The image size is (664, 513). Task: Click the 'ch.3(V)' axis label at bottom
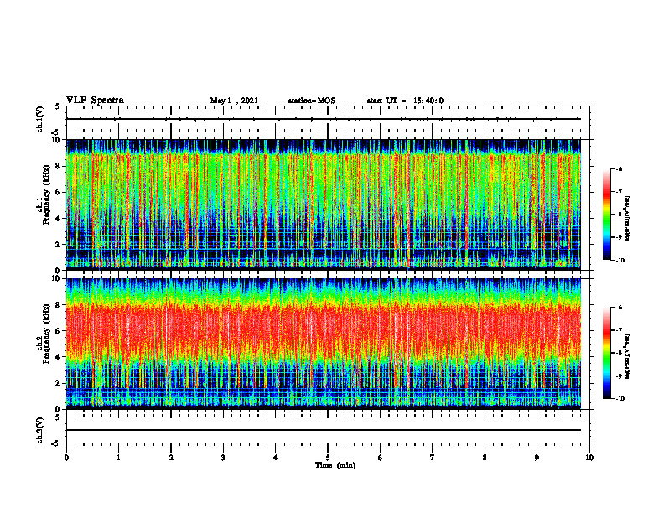pyautogui.click(x=39, y=431)
